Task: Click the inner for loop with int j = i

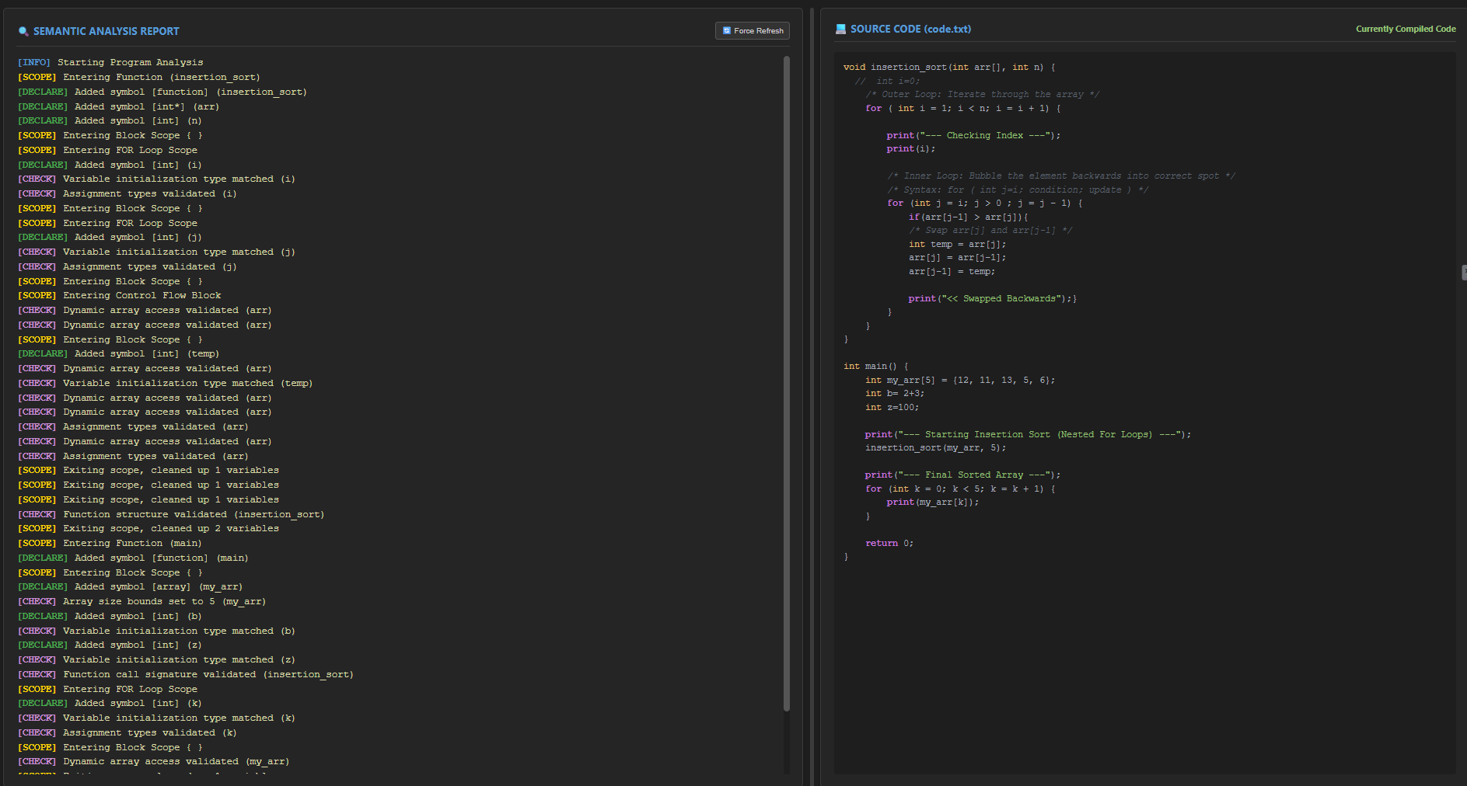Action: click(985, 203)
